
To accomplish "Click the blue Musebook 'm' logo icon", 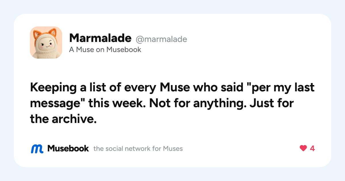I will [x=37, y=149].
